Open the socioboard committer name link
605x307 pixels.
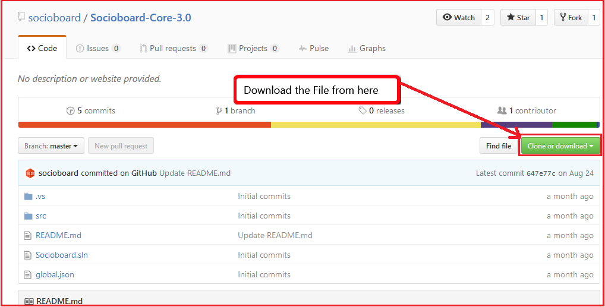tap(58, 173)
